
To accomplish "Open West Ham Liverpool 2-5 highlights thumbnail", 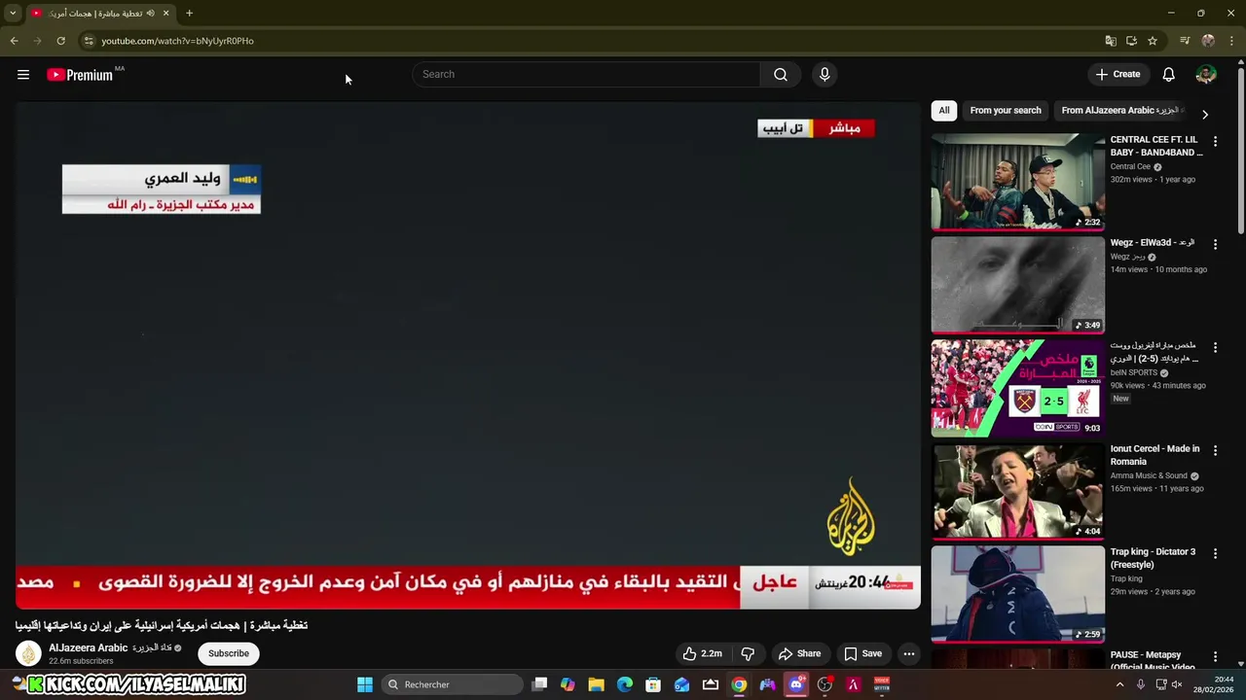I will pyautogui.click(x=1018, y=388).
